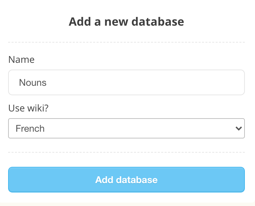Click the dashed divider above Add database
The height and width of the screenshot is (206, 255).
(126, 152)
